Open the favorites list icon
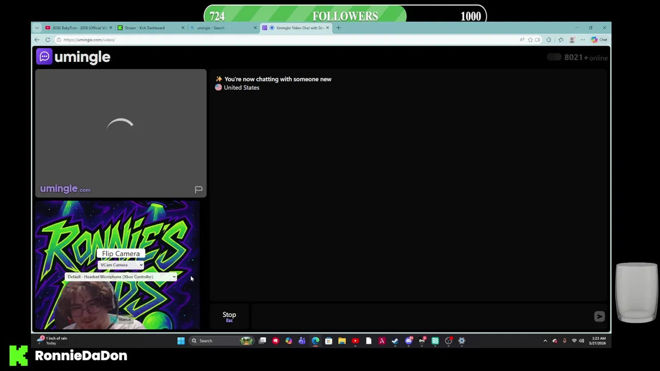The height and width of the screenshot is (371, 660). click(561, 40)
